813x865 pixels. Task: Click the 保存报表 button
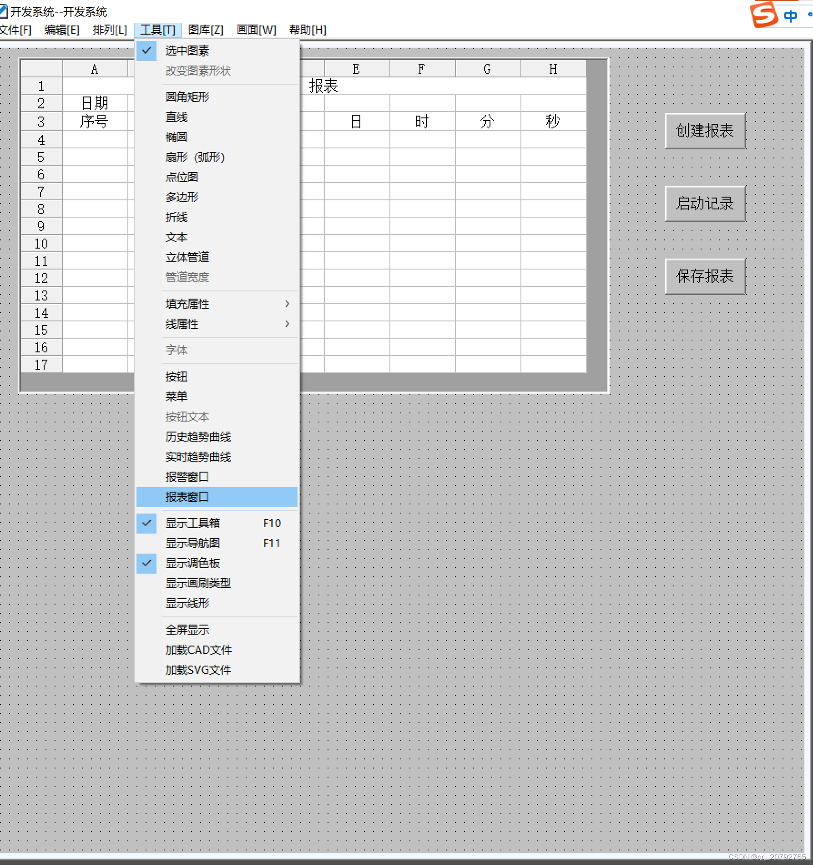pos(705,276)
